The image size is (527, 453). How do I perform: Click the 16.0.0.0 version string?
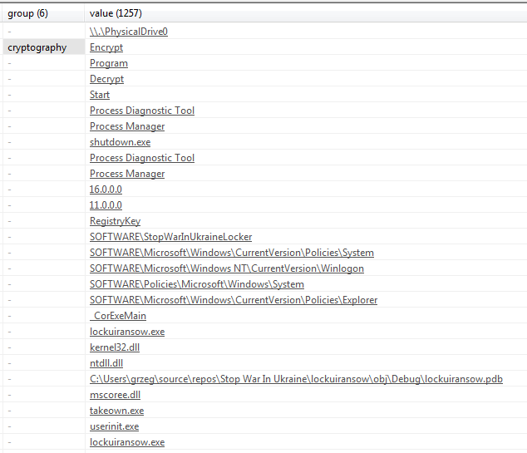pos(106,190)
